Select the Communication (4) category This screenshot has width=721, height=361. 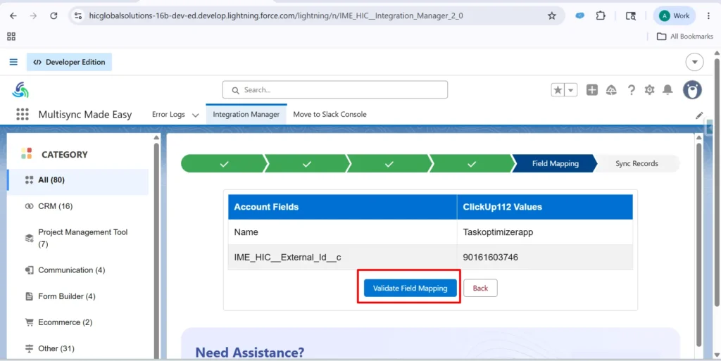point(77,270)
